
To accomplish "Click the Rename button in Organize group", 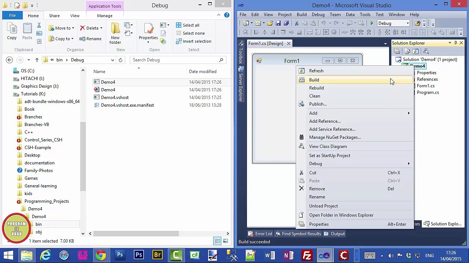I will [x=90, y=39].
